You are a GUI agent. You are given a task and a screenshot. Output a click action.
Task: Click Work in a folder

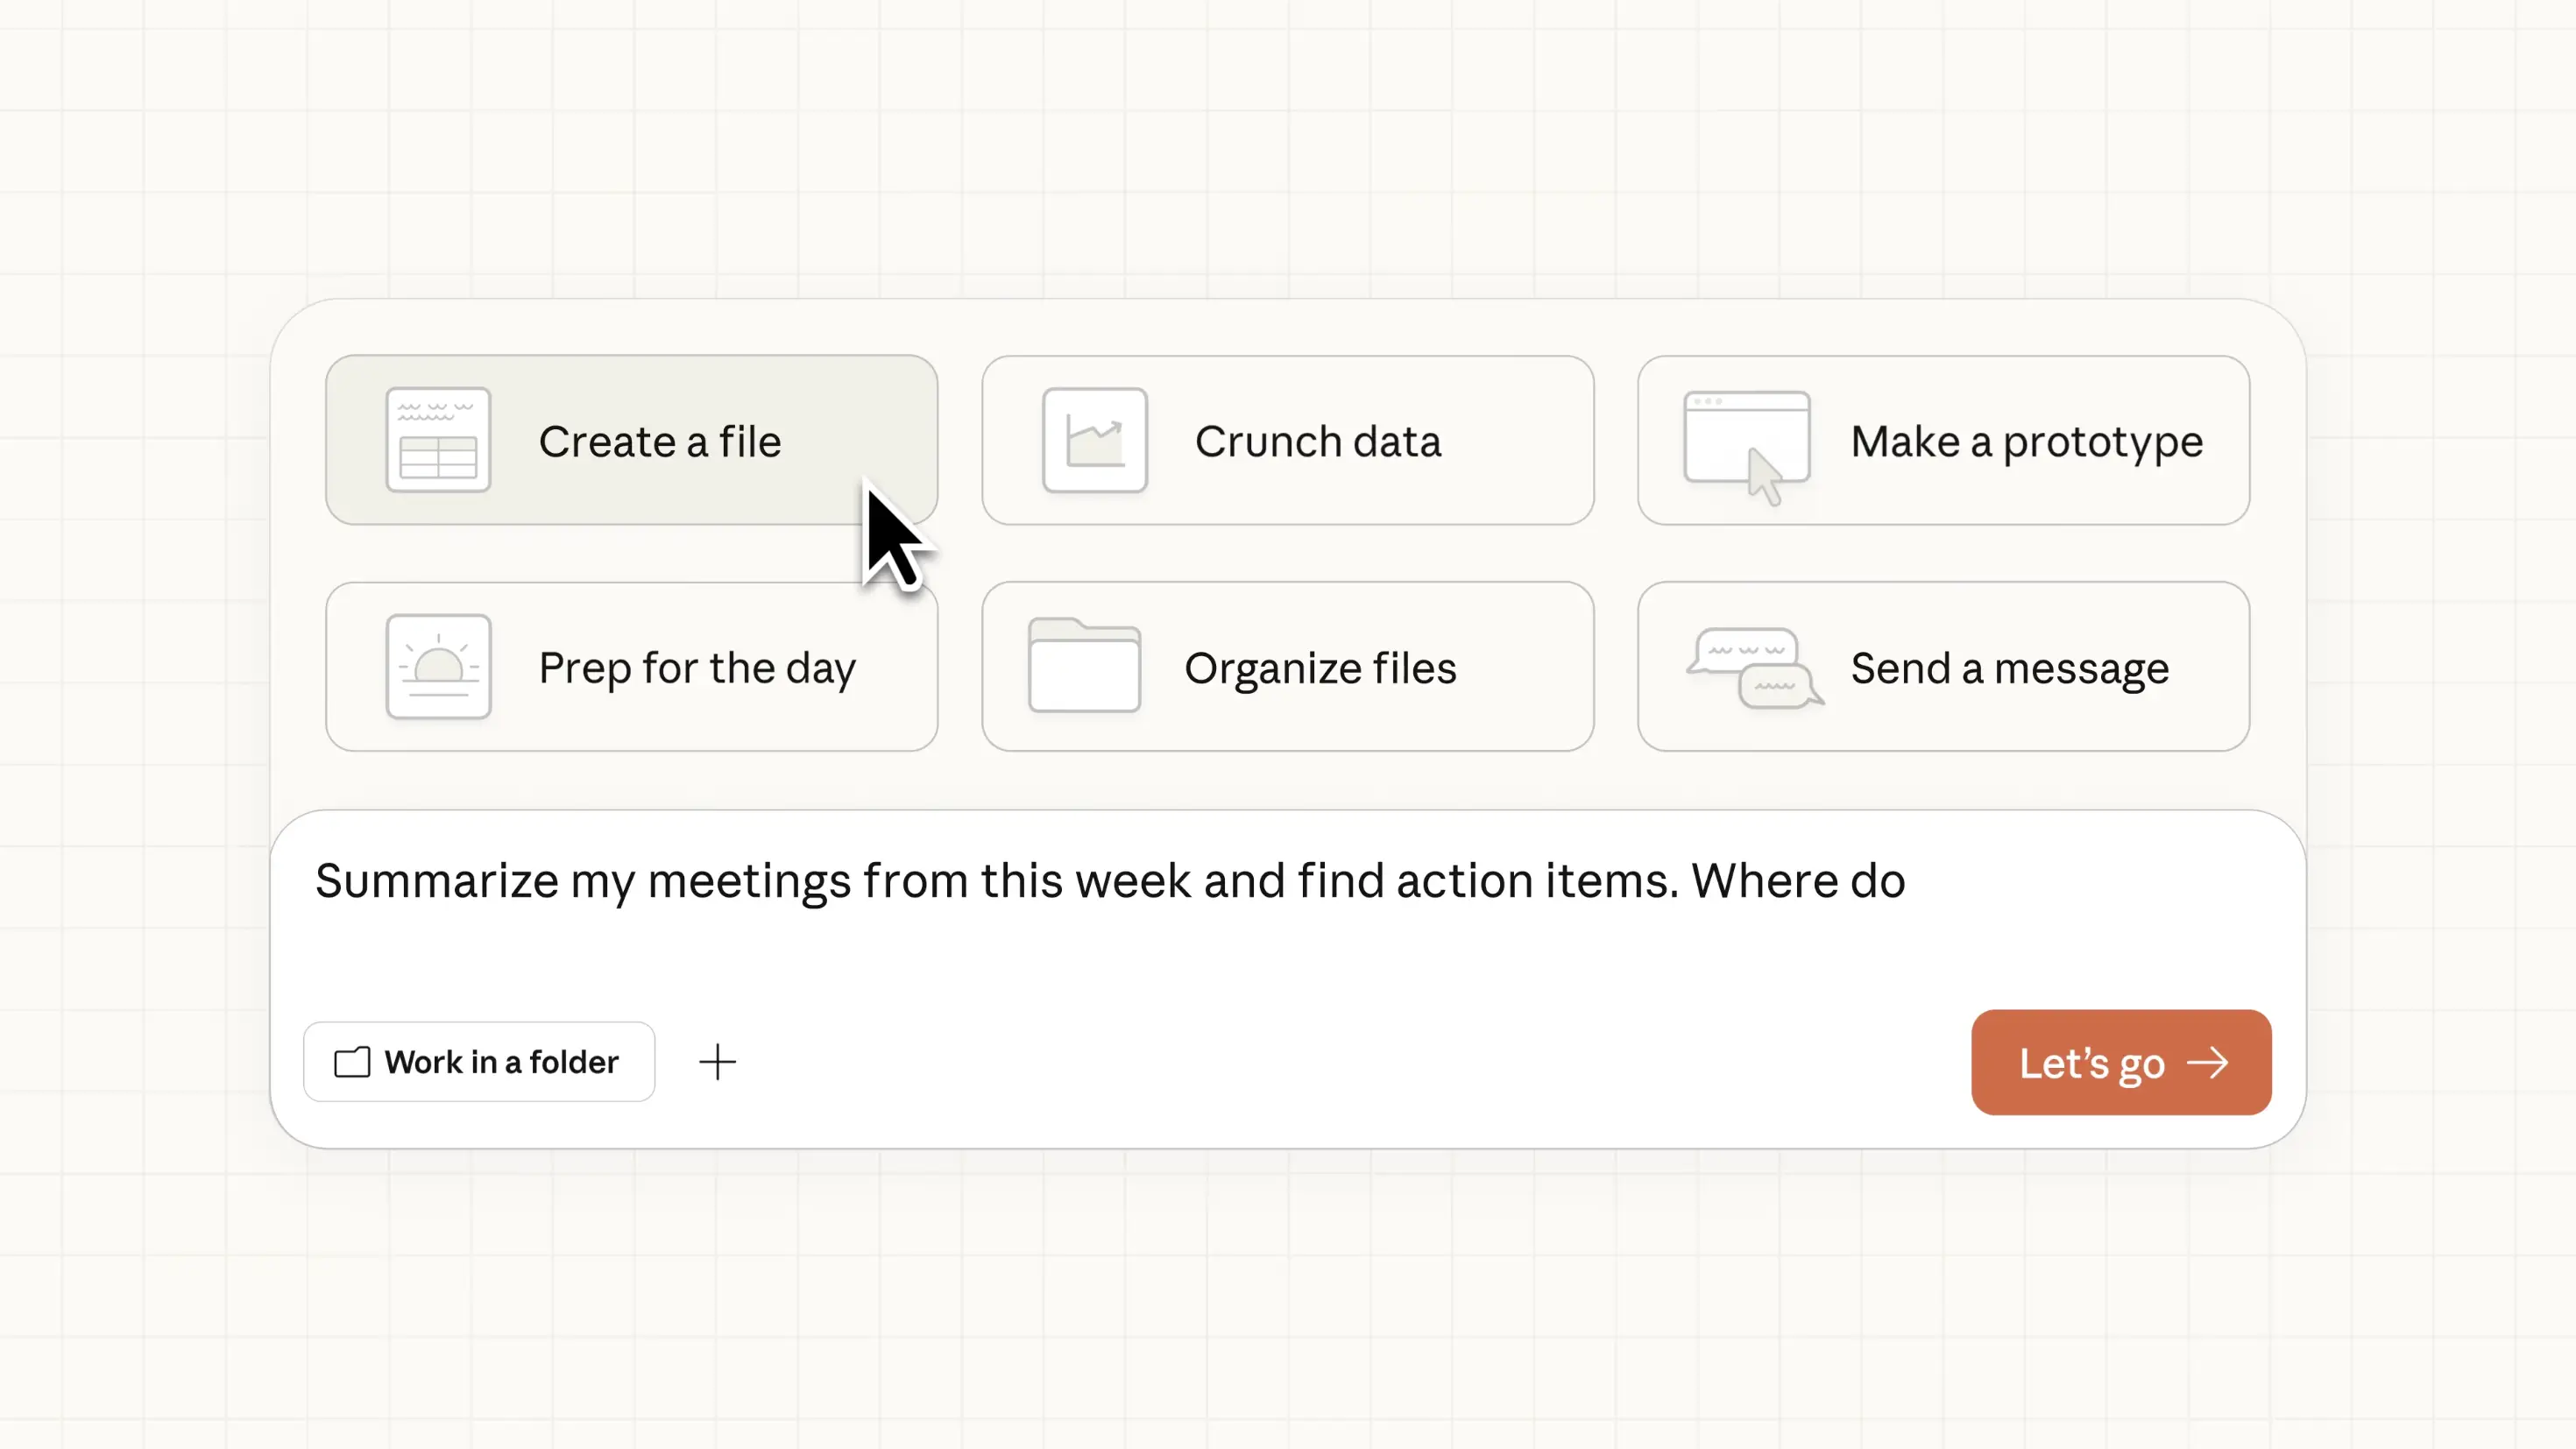coord(479,1062)
